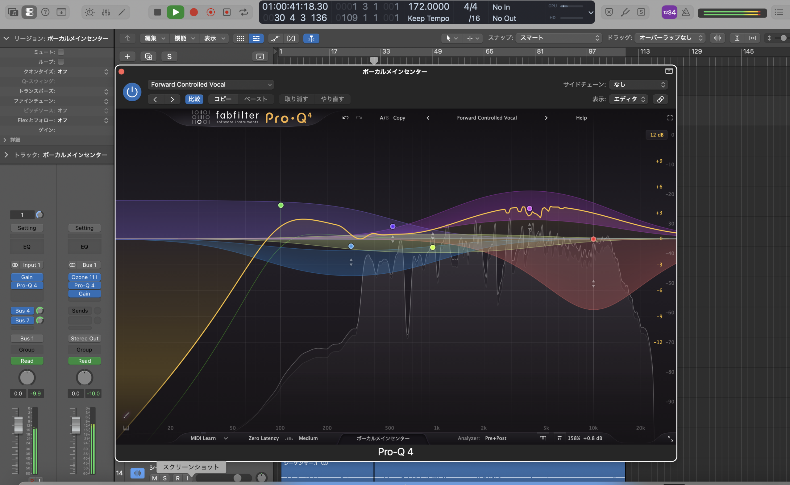The width and height of the screenshot is (790, 485).
Task: Click the やり直す button
Action: click(x=333, y=99)
